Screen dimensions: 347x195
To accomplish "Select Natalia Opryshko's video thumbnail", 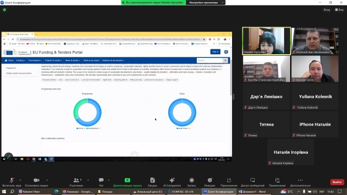I will click(x=266, y=41).
